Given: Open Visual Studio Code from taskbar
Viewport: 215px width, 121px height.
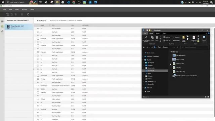Looking at the screenshot, I should click(68, 2).
